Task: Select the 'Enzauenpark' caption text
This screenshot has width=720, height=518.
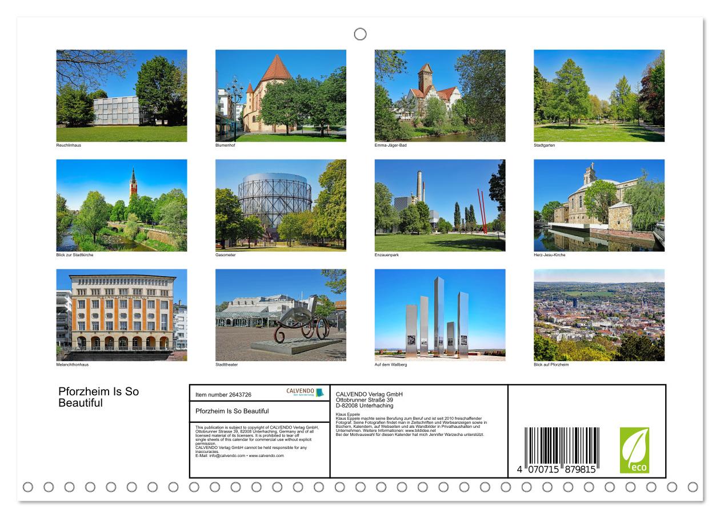Action: [x=387, y=255]
